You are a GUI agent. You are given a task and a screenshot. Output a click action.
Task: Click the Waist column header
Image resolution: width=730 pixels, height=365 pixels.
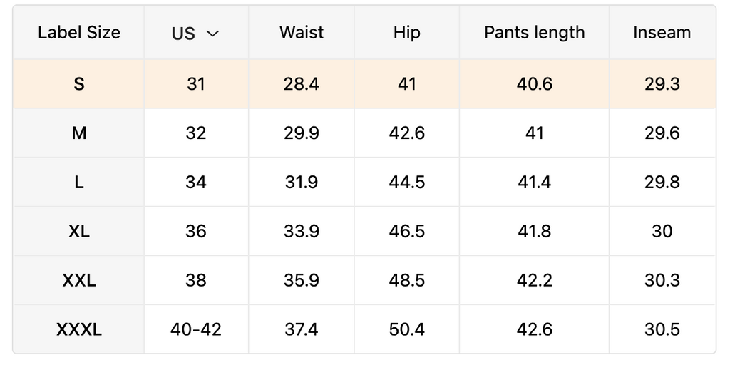pyautogui.click(x=302, y=33)
